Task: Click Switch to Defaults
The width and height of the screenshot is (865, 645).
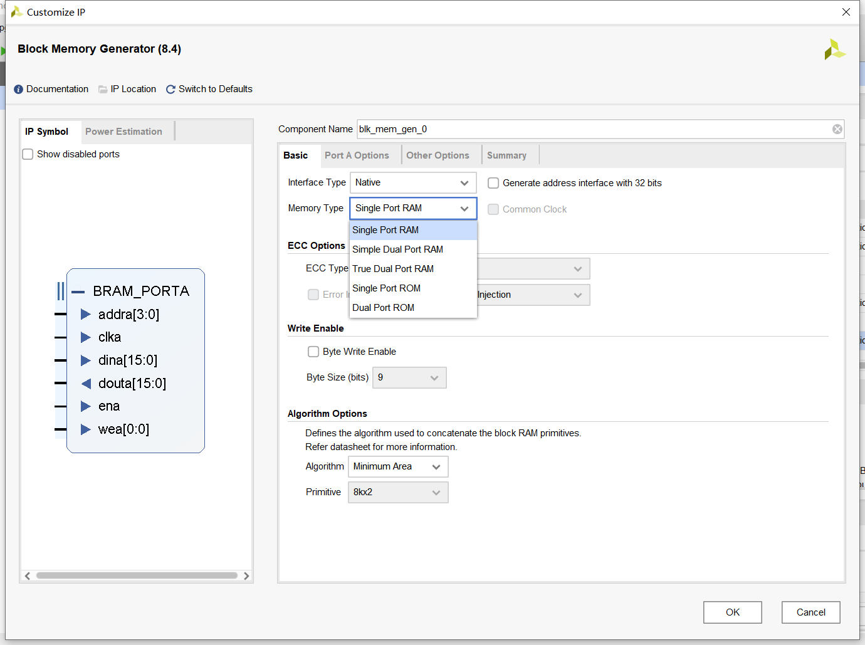Action: click(216, 89)
